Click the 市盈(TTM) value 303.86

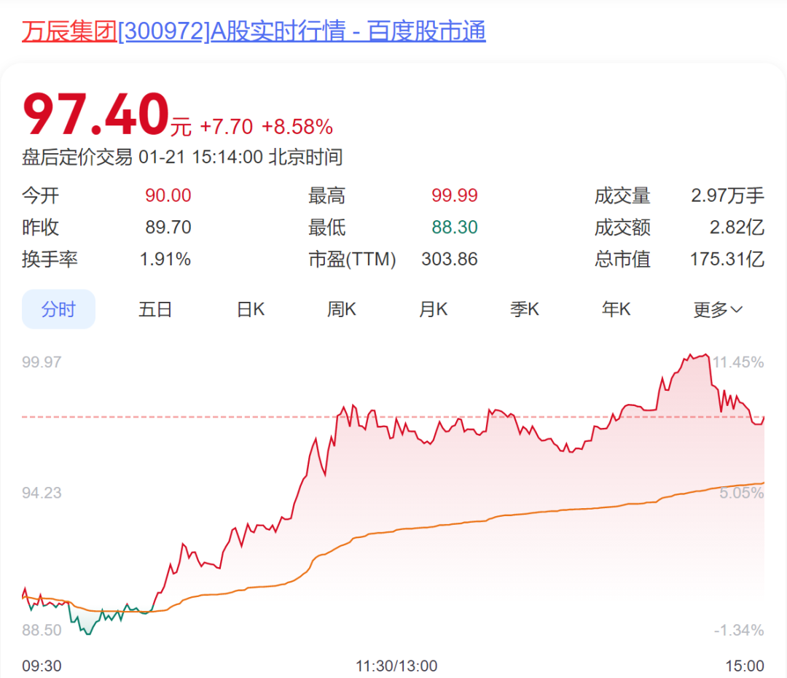pos(449,259)
